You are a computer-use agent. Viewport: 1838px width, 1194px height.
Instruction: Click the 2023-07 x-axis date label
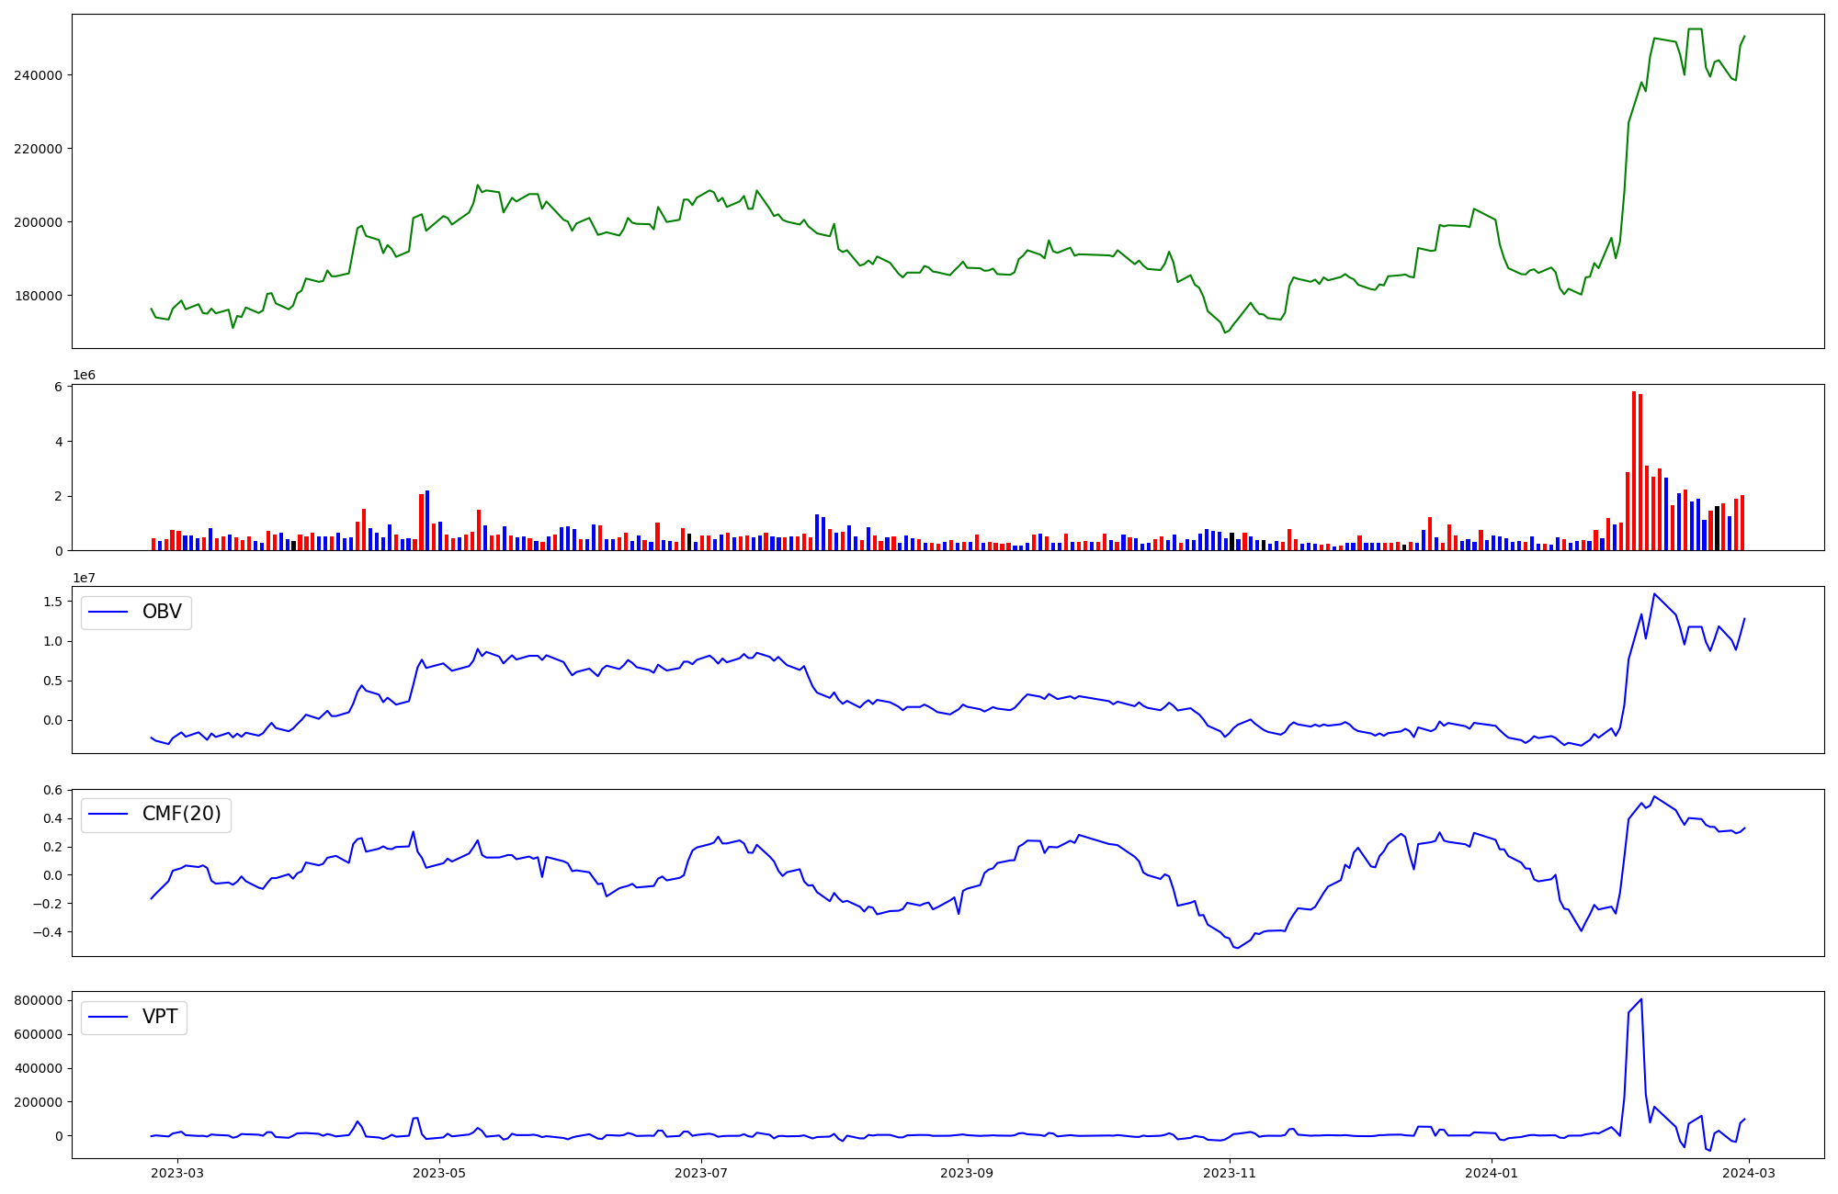[702, 1173]
